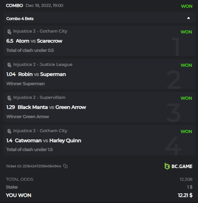Click the Winner Green Arrow selection text
The height and width of the screenshot is (203, 198).
28,117
